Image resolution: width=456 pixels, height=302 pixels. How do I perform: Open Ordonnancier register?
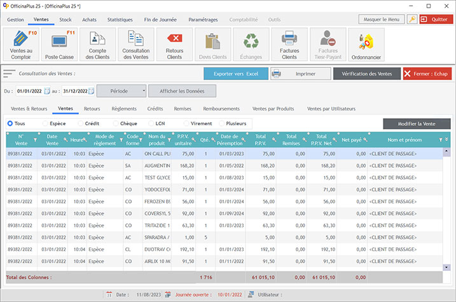tap(366, 45)
